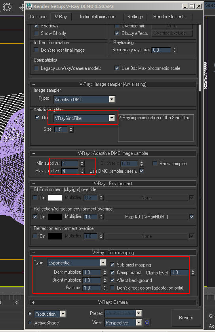Toggle antialiasing filter On checkbox
Screen dimensions: 215x332
coord(37,117)
